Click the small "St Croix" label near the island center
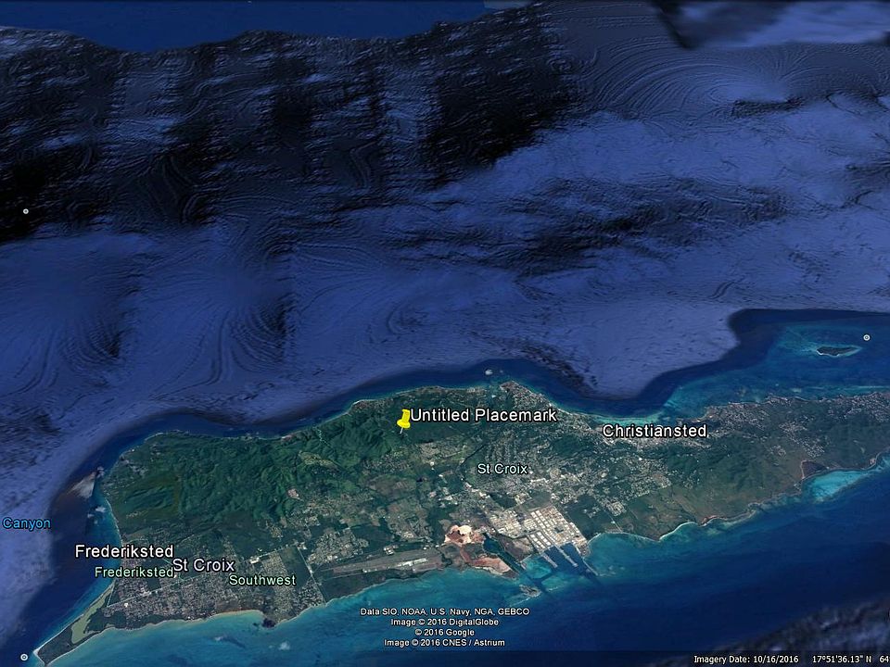This screenshot has width=890, height=667. 502,469
